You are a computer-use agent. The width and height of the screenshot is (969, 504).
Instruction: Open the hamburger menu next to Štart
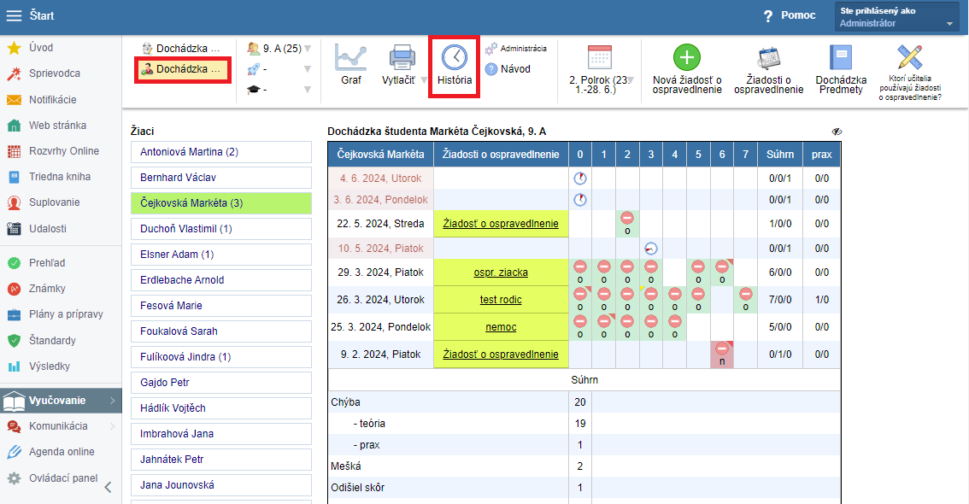tap(15, 16)
